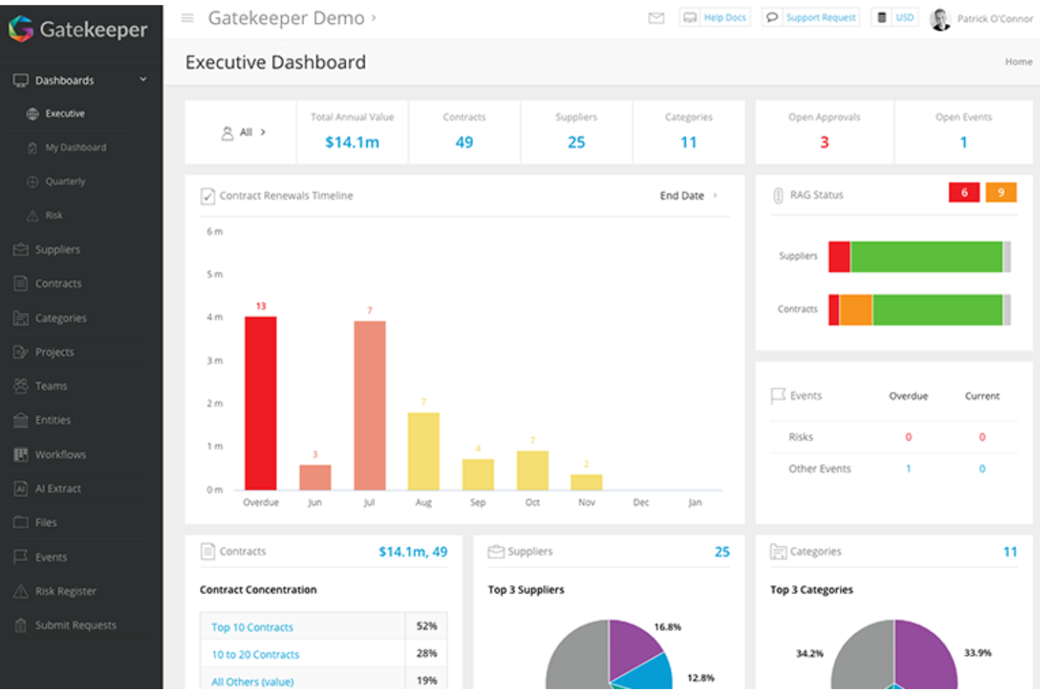Open the End Date timeline dropdown

[x=689, y=195]
